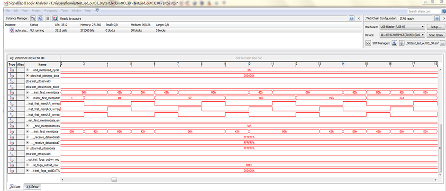Open the Device selection dropdown

tap(401, 35)
